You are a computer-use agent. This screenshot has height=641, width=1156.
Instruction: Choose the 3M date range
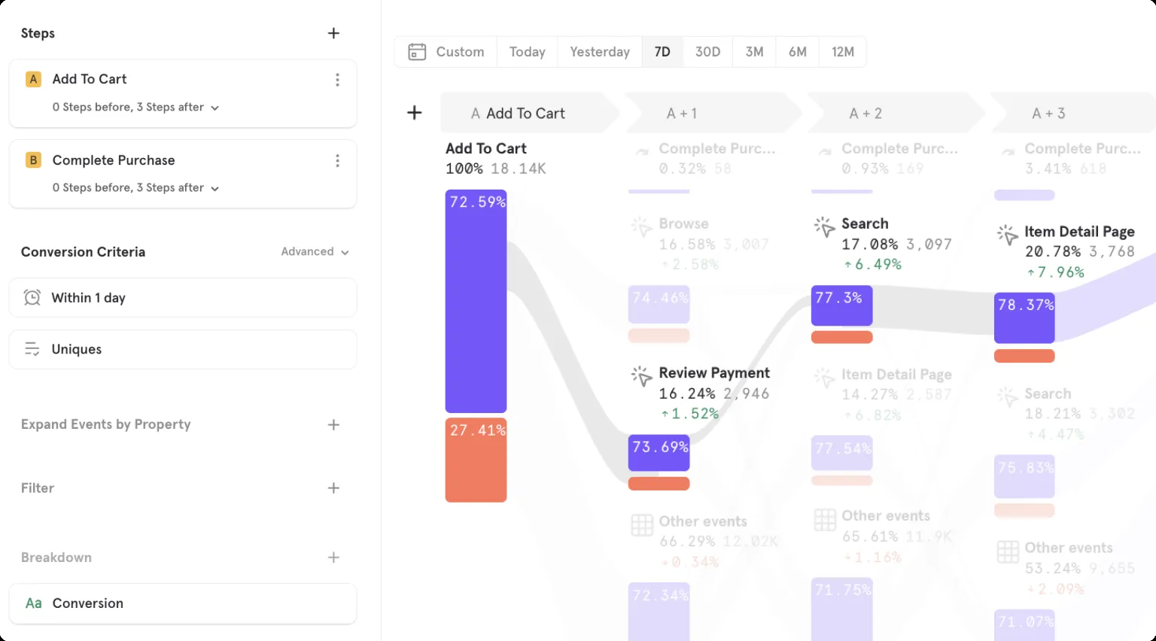[x=754, y=52]
